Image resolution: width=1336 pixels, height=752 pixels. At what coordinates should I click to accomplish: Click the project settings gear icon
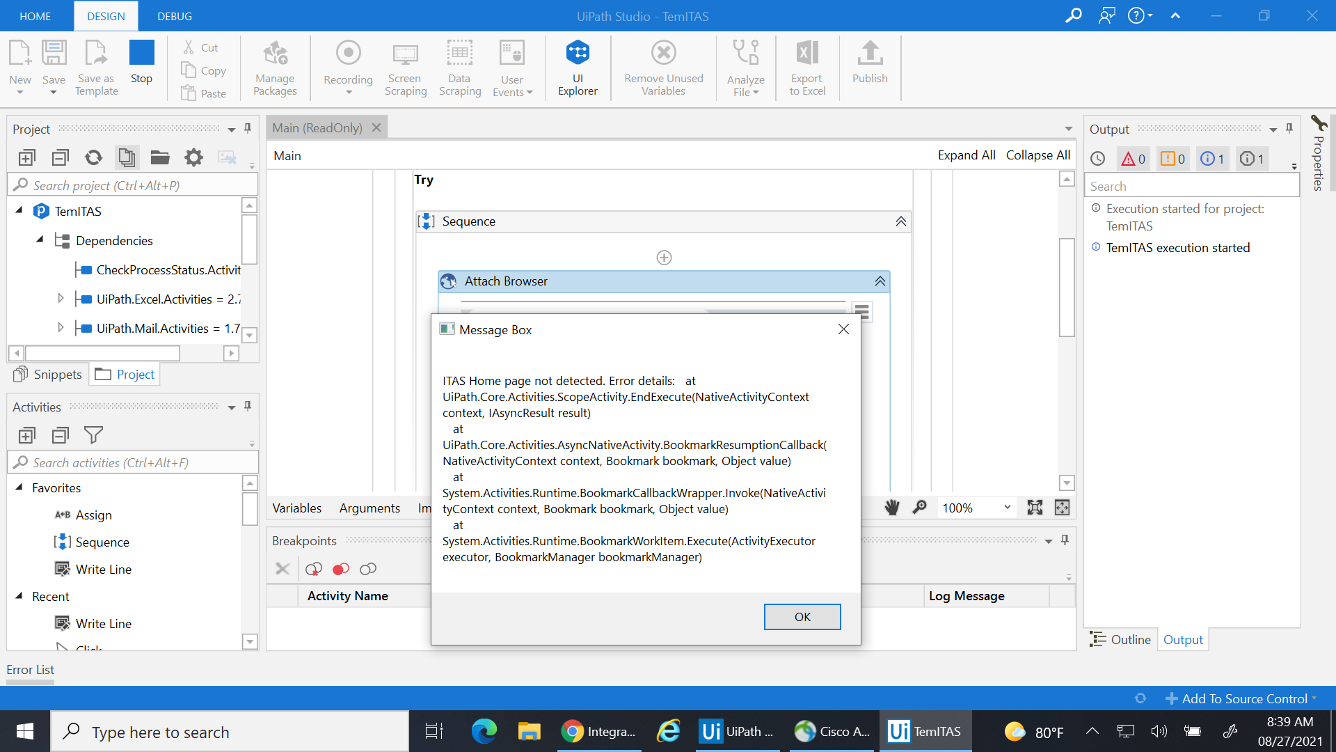tap(193, 157)
